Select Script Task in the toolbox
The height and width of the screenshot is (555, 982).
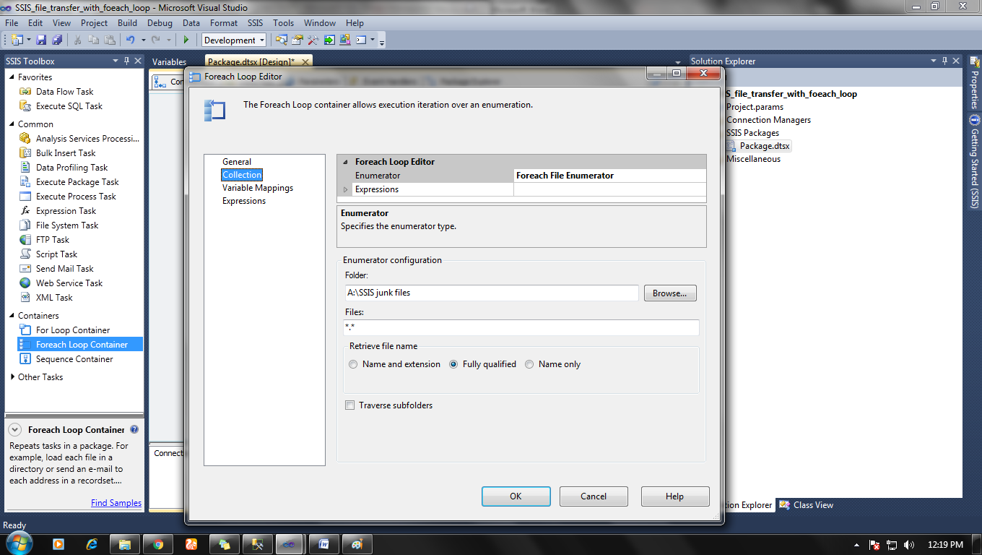click(x=56, y=254)
